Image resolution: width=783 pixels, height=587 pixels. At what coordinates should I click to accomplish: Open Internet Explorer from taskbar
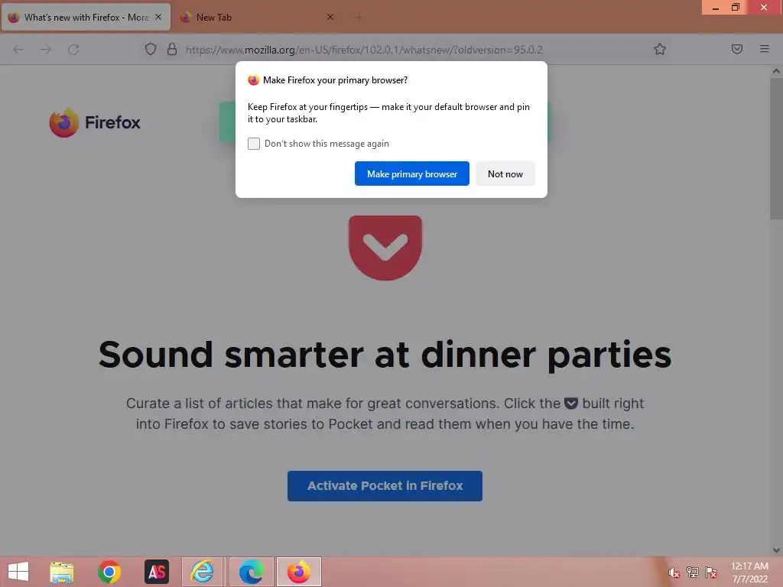pos(202,572)
